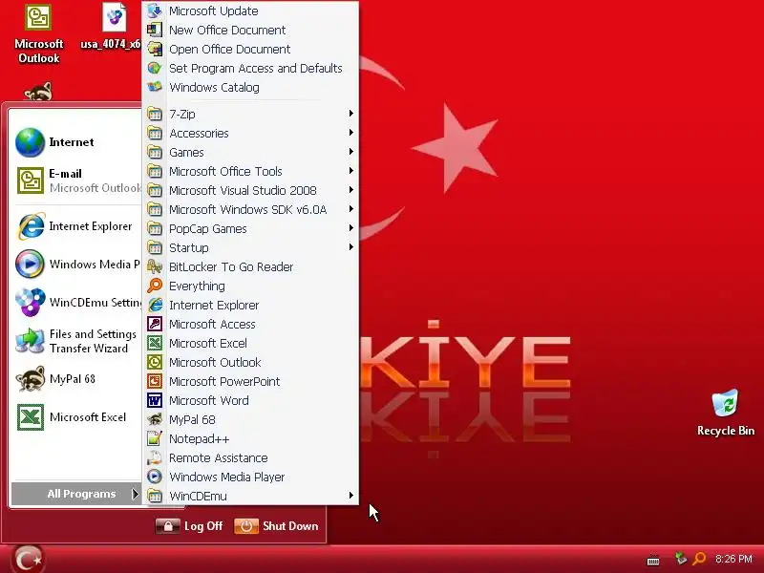This screenshot has height=573, width=764.
Task: Open the PopCap Games folder entry
Action: 251,228
